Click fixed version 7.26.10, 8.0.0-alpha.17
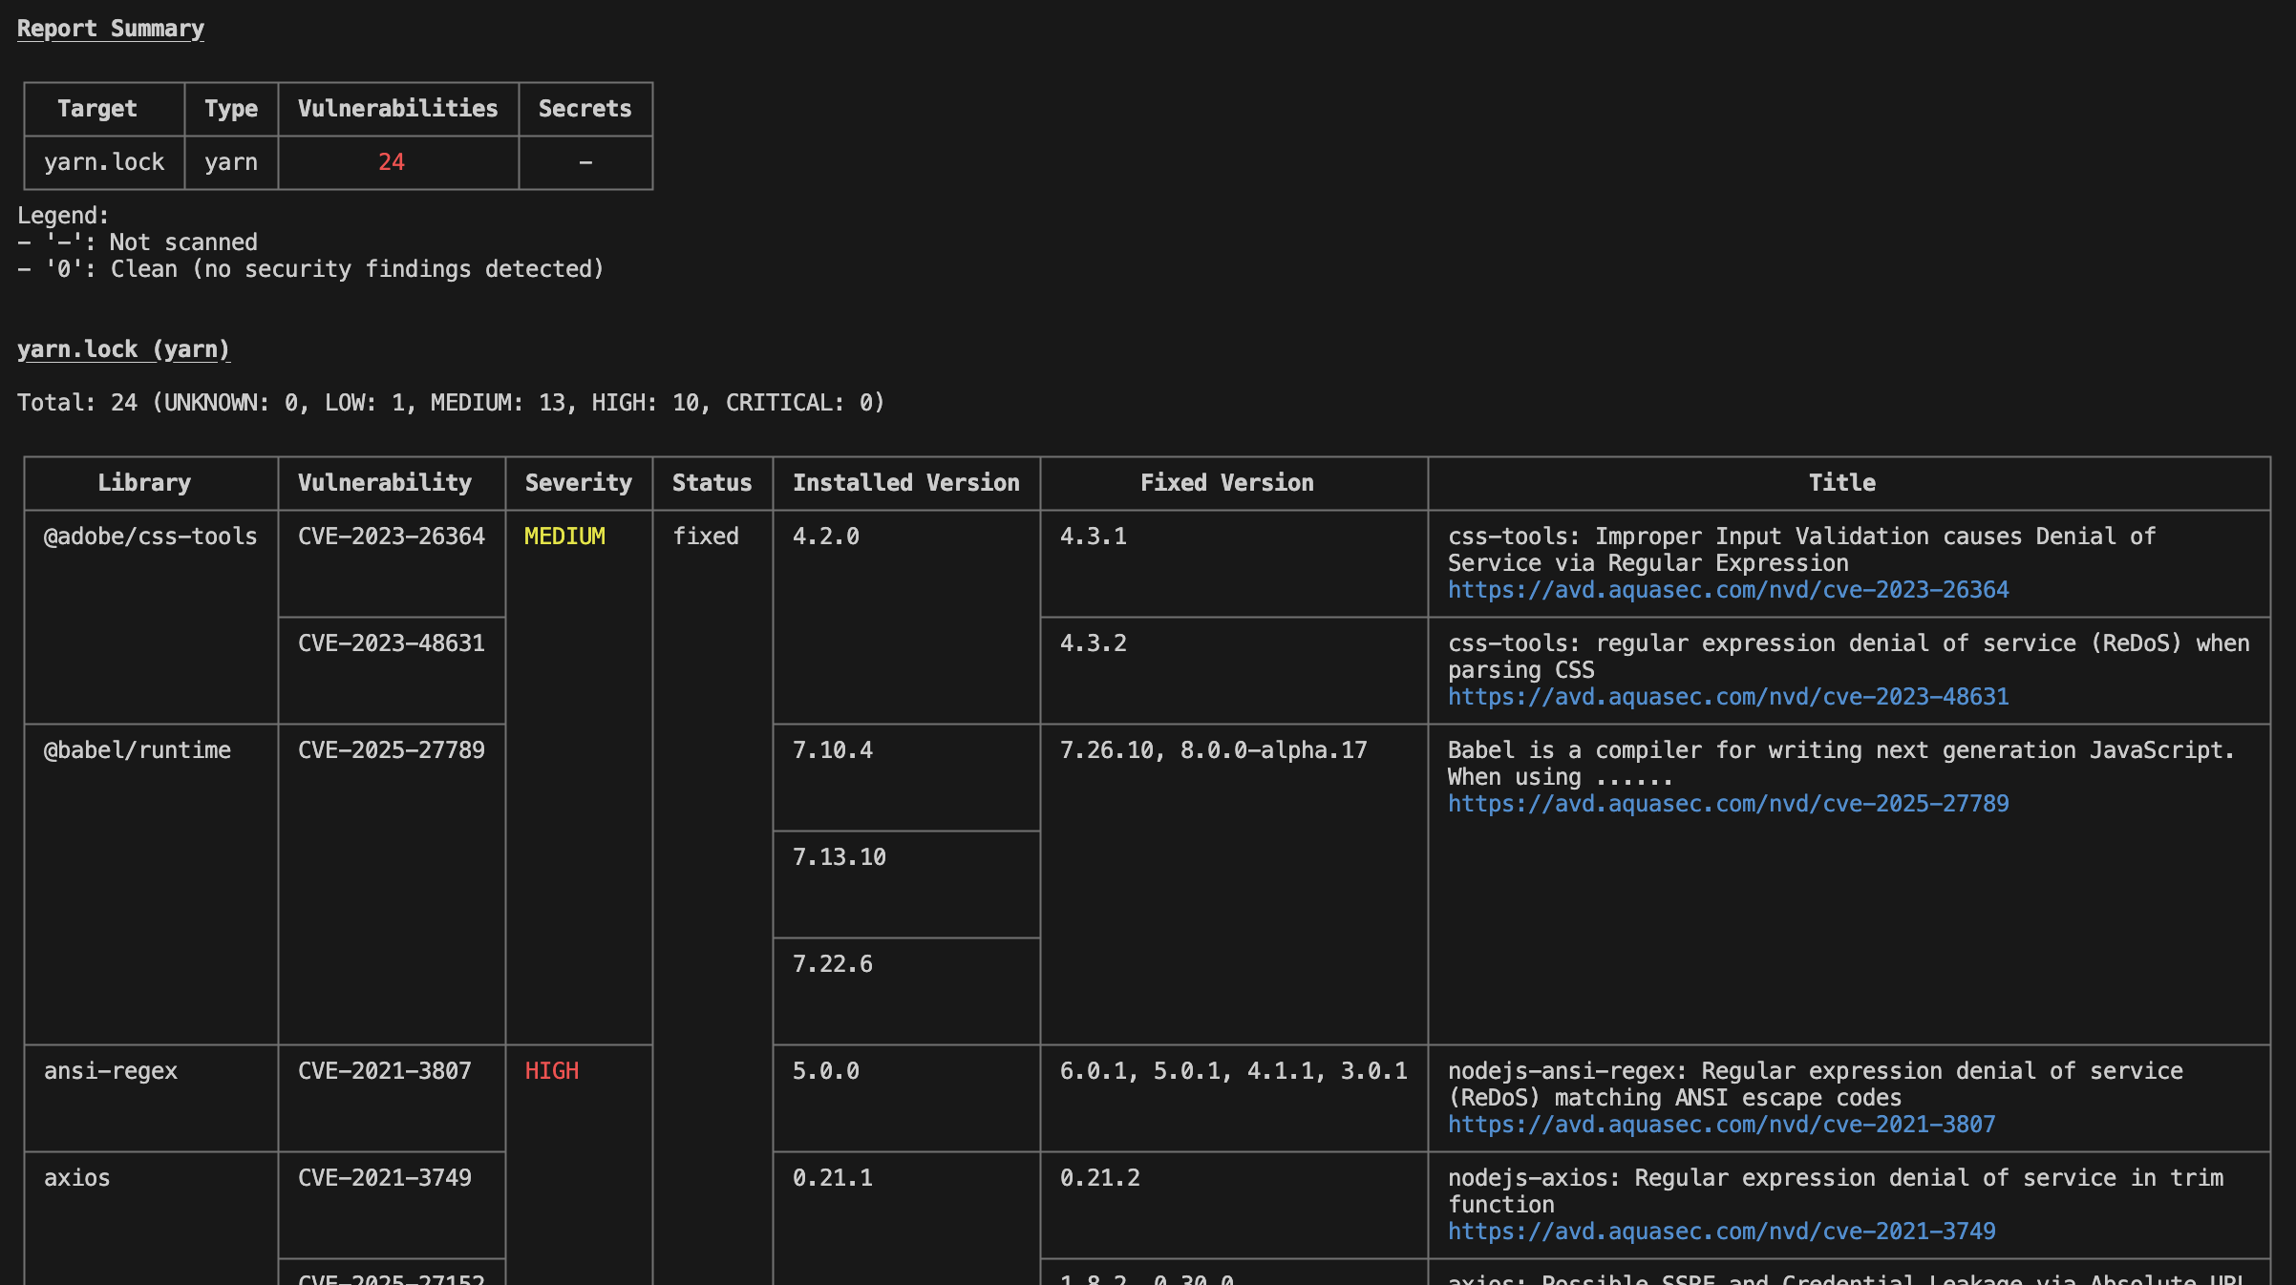 click(x=1214, y=750)
